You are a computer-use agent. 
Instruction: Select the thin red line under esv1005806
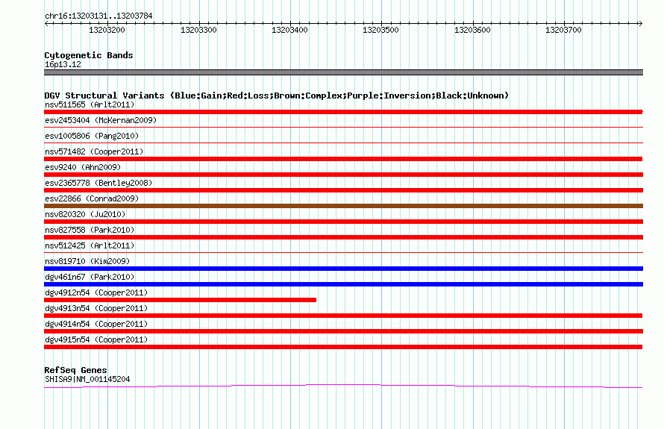coord(343,143)
